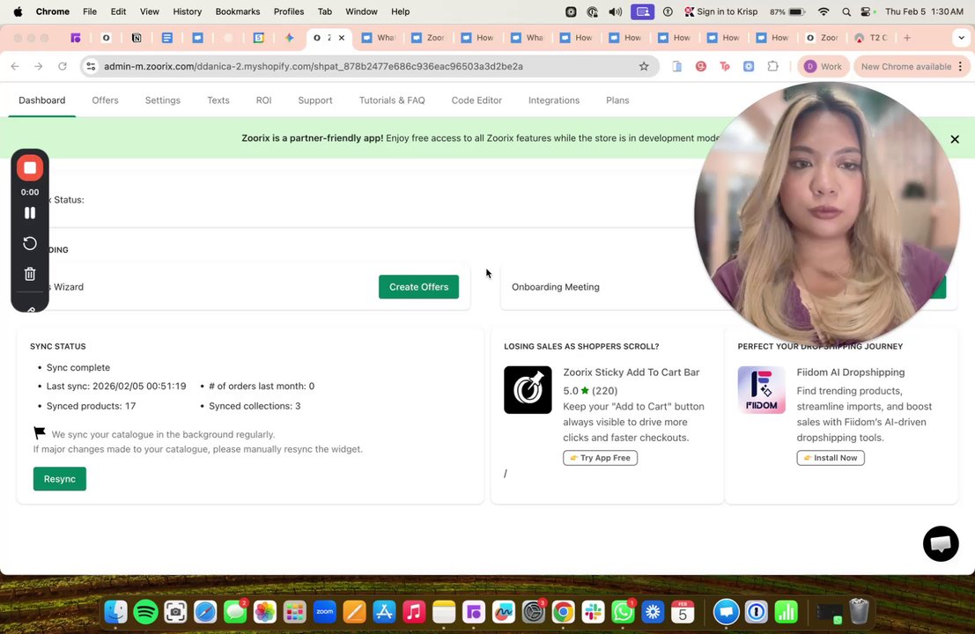The width and height of the screenshot is (975, 634).
Task: Open WhatsApp from the dock
Action: (x=623, y=612)
